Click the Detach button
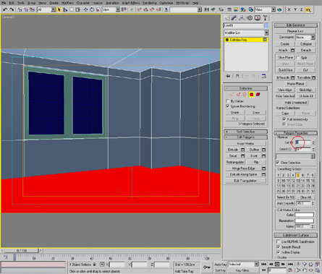Viewport: 322px width, 274px height. (x=306, y=50)
